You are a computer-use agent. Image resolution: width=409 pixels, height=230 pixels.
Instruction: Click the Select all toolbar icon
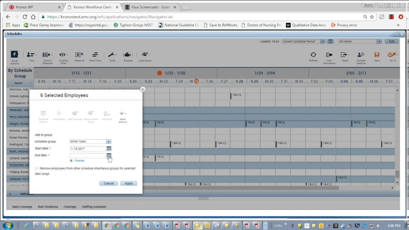pos(79,55)
